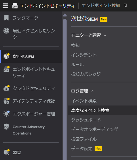The width and height of the screenshot is (137, 160).
Task: Click the endpoint security header icon
Action: [x=15, y=6]
